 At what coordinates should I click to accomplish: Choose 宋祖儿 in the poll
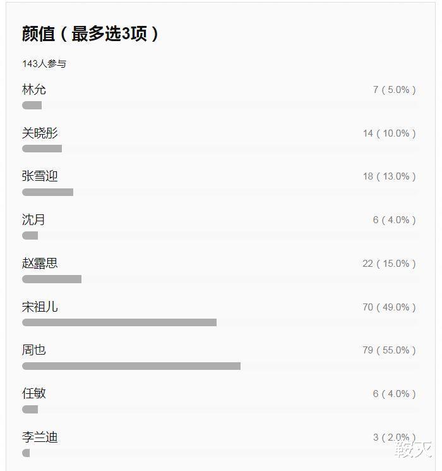(x=40, y=307)
